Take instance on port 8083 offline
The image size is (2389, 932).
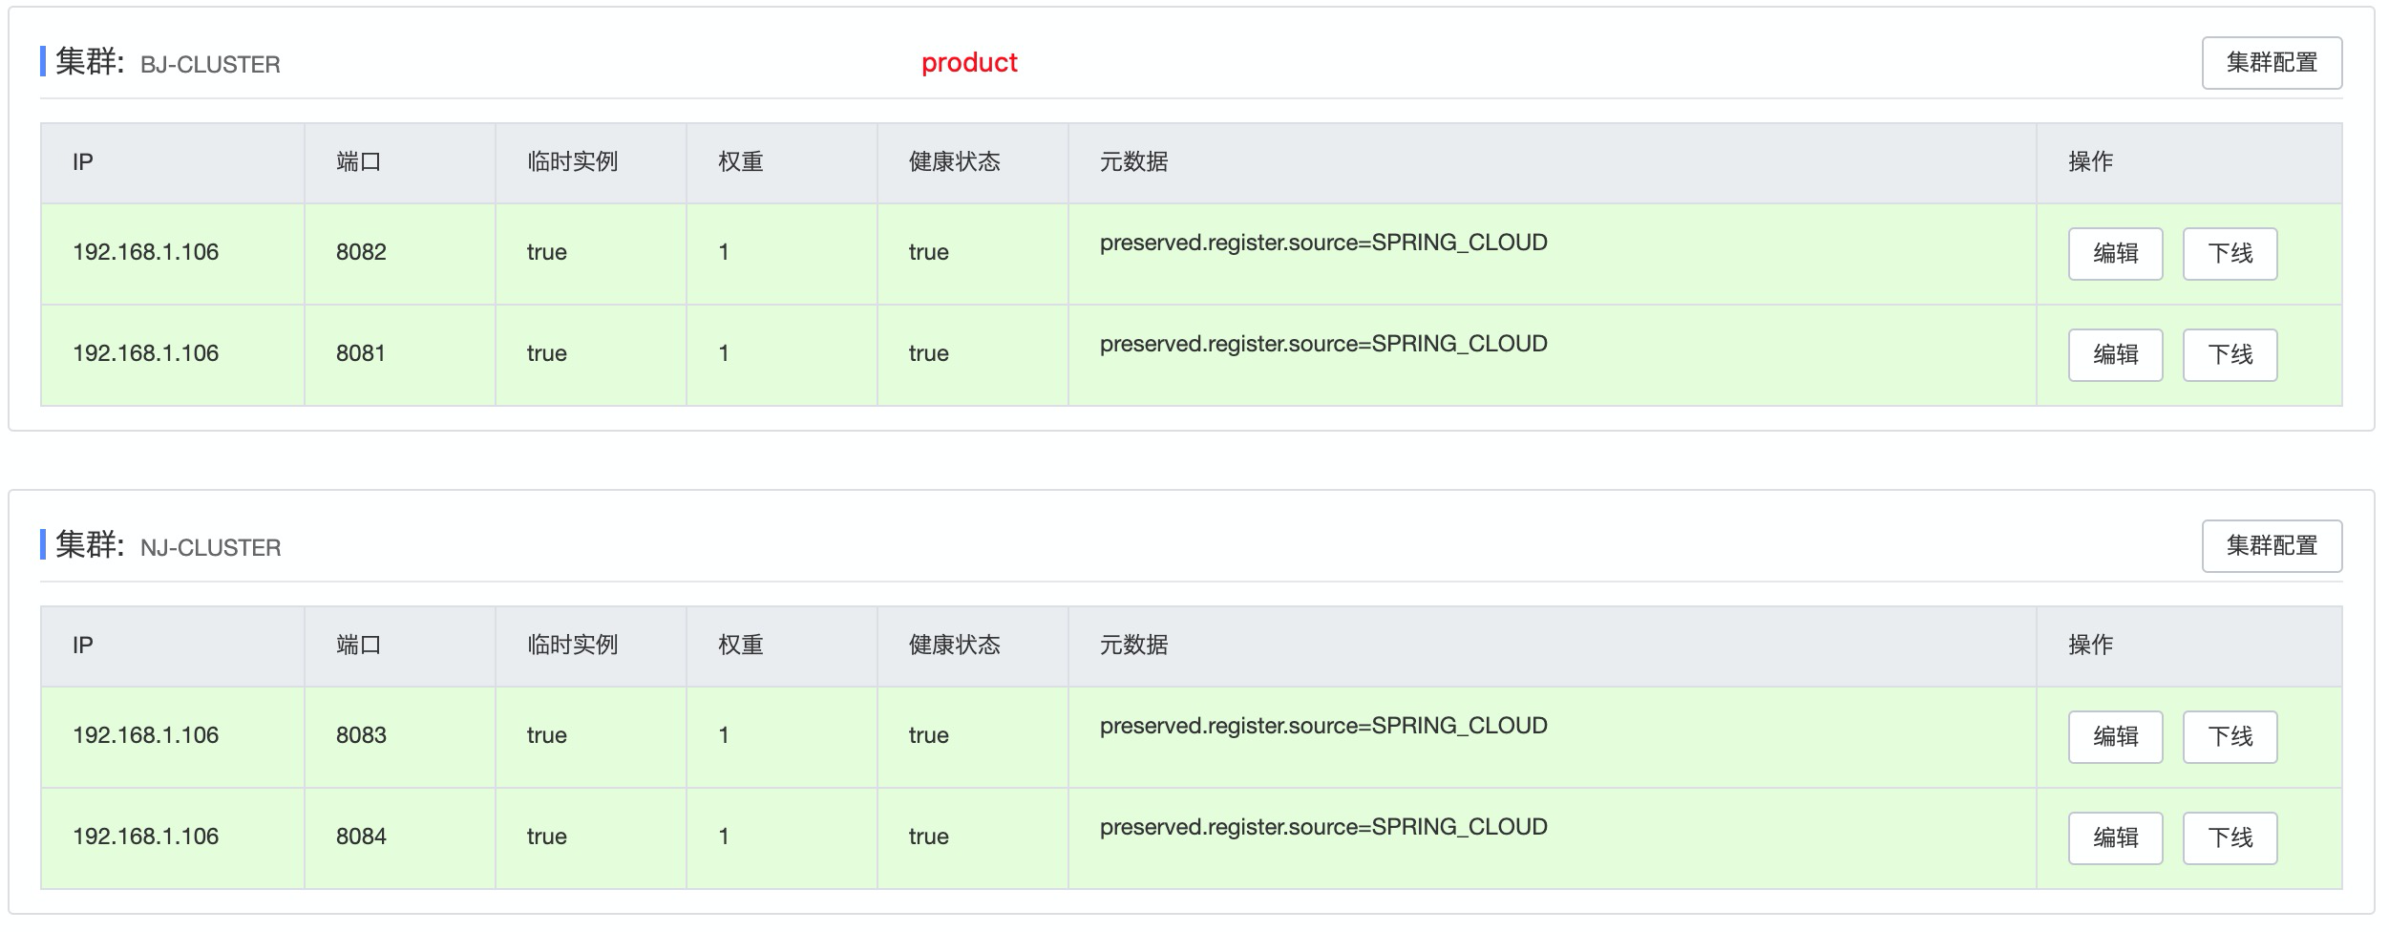(x=2229, y=737)
